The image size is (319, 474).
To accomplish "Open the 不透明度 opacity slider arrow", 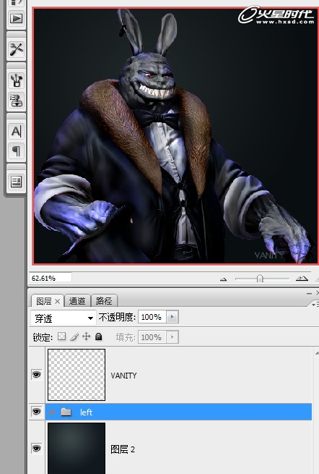I will coord(172,317).
